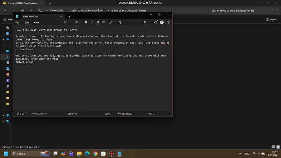The width and height of the screenshot is (281, 158).
Task: Go up one folder in File Explorer
Action: point(22,11)
